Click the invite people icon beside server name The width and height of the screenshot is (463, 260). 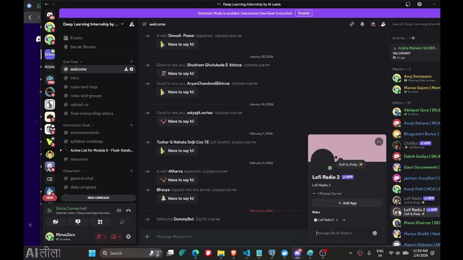tap(132, 24)
